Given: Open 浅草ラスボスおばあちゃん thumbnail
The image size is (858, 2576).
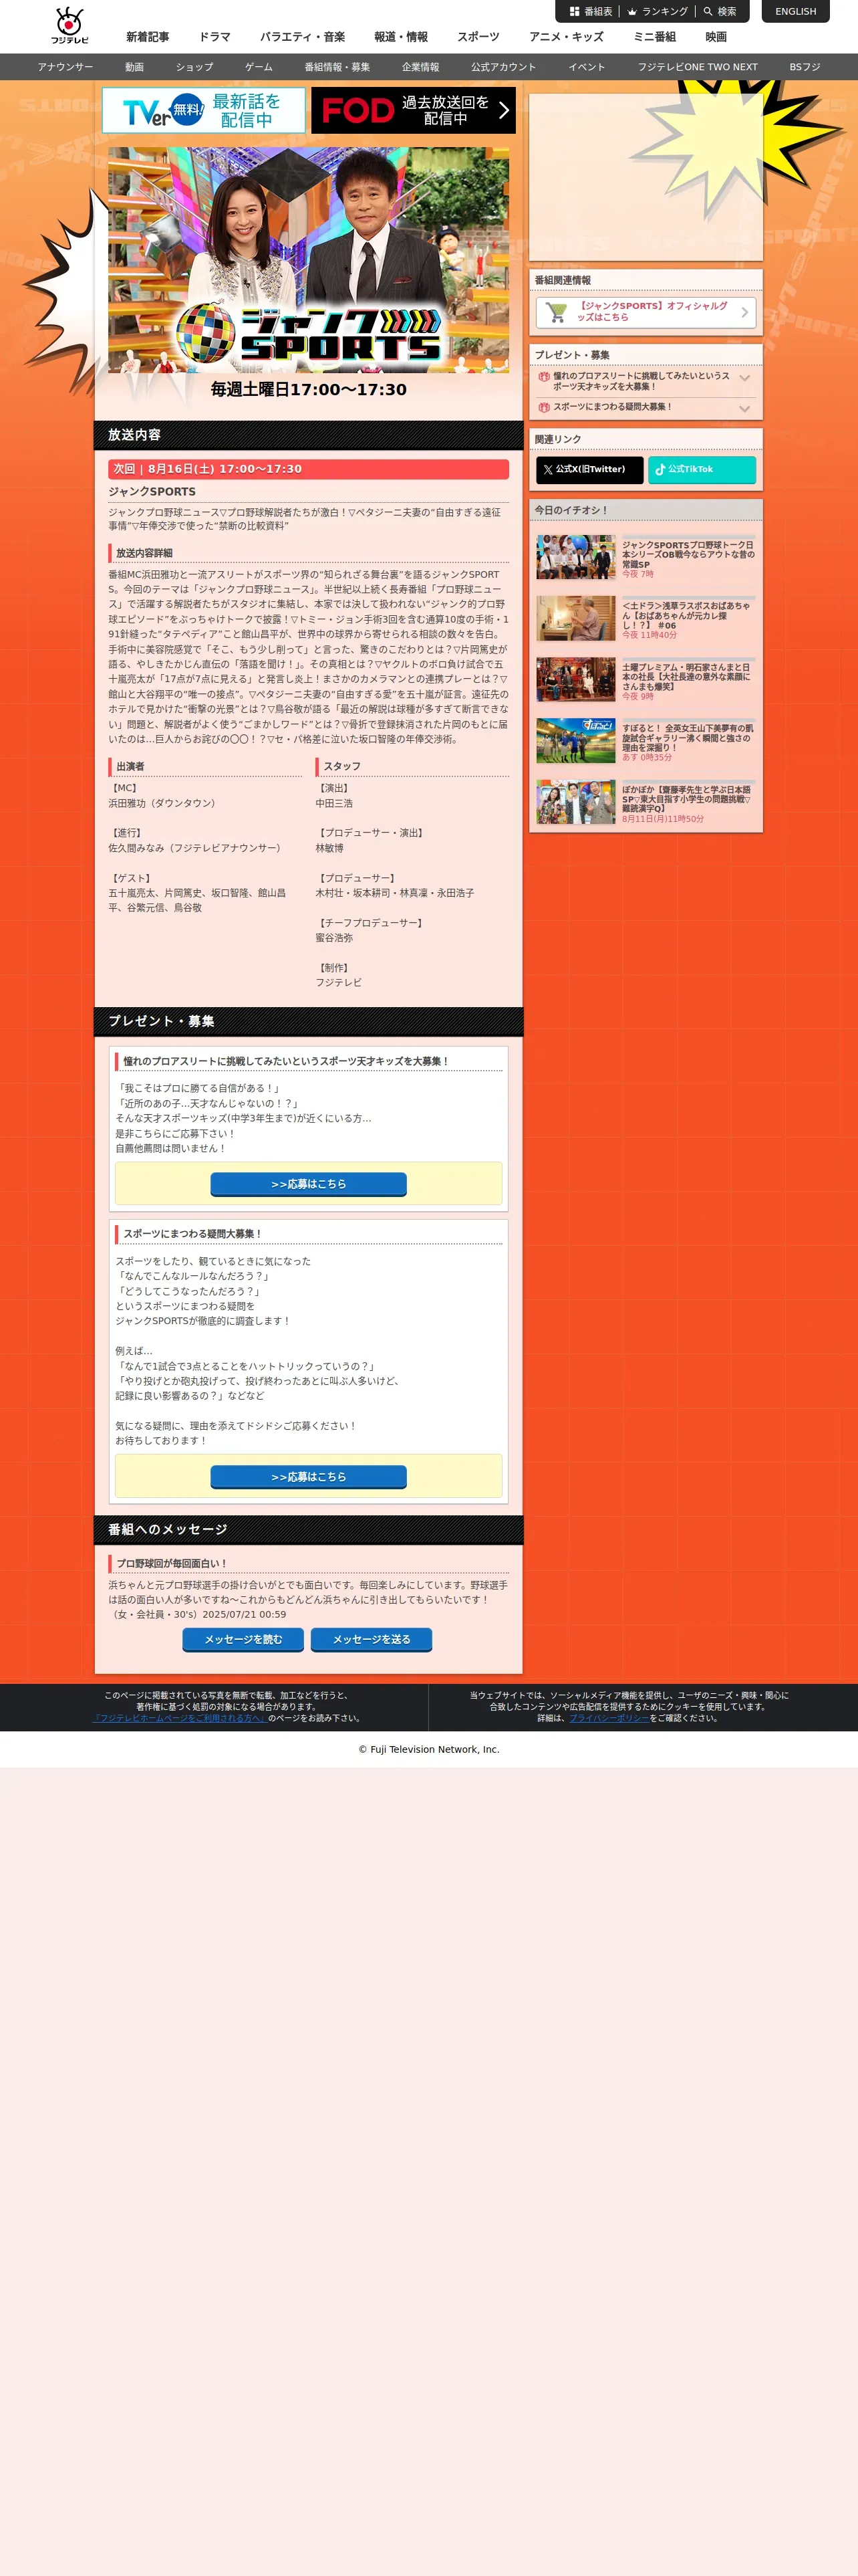Looking at the screenshot, I should 576,618.
